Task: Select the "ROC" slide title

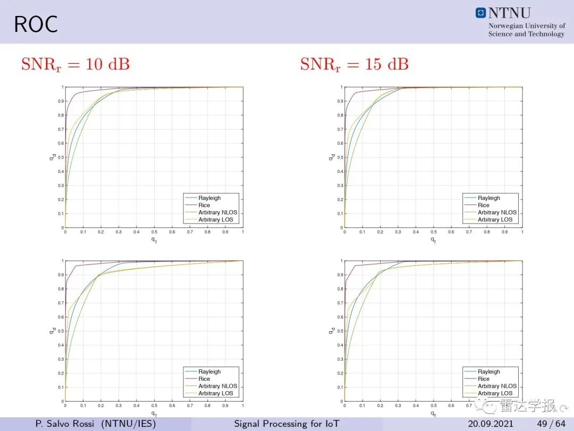Action: [36, 24]
